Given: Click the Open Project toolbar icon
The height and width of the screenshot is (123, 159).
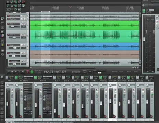Looking at the screenshot, I should point(12,2).
